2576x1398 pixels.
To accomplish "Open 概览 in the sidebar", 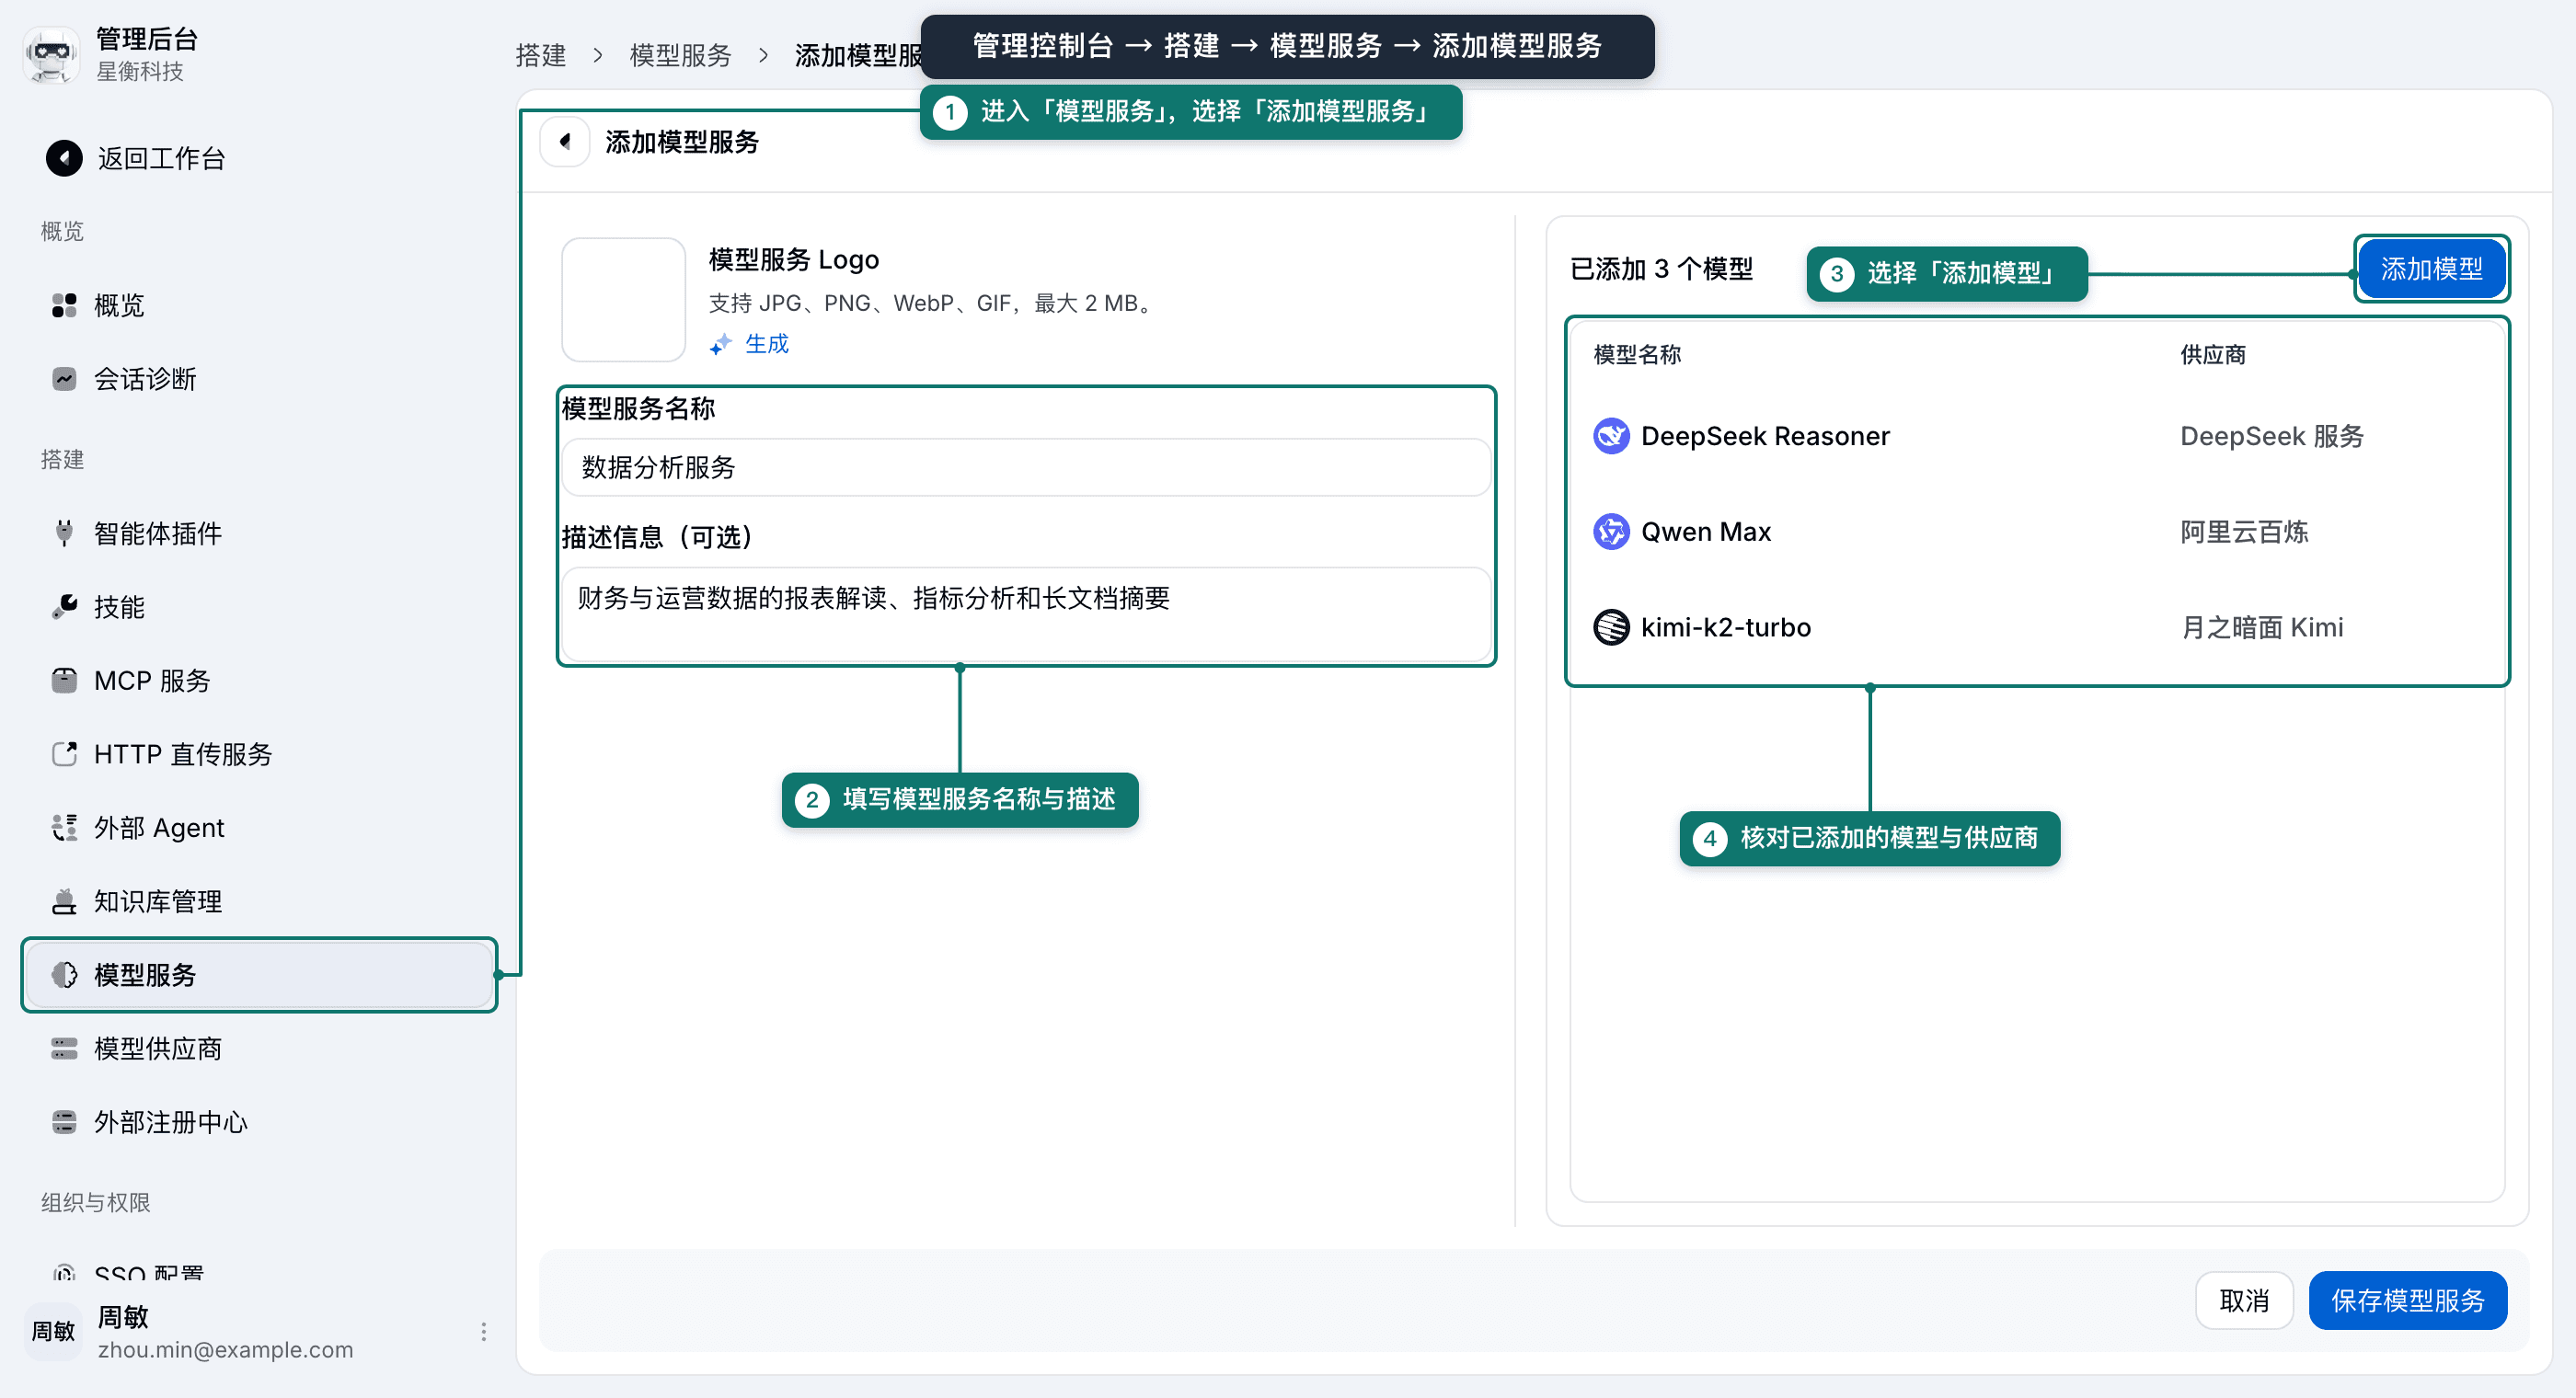I will [x=259, y=305].
